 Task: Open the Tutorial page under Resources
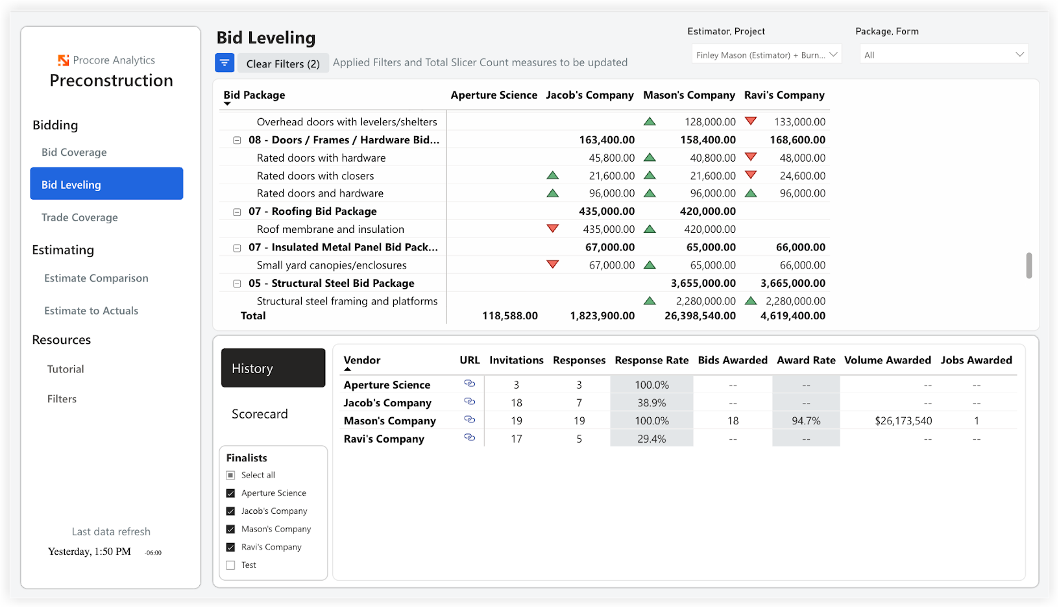pyautogui.click(x=65, y=369)
